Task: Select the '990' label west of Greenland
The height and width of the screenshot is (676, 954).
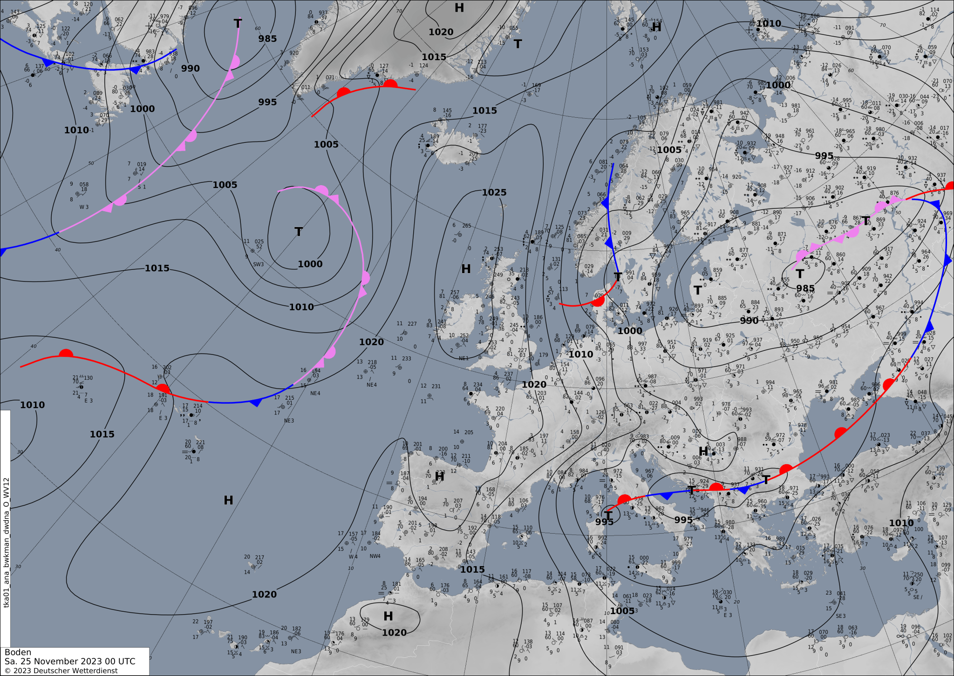Action: 190,68
